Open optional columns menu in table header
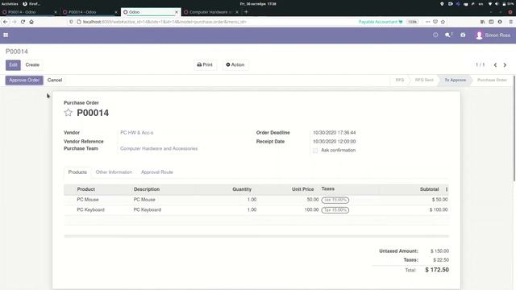Screen dimensions: 516x290 [447, 189]
